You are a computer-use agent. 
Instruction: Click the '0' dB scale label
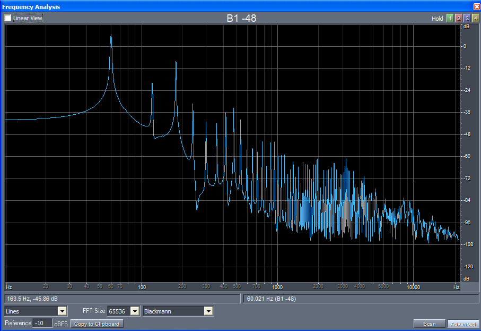pos(465,46)
